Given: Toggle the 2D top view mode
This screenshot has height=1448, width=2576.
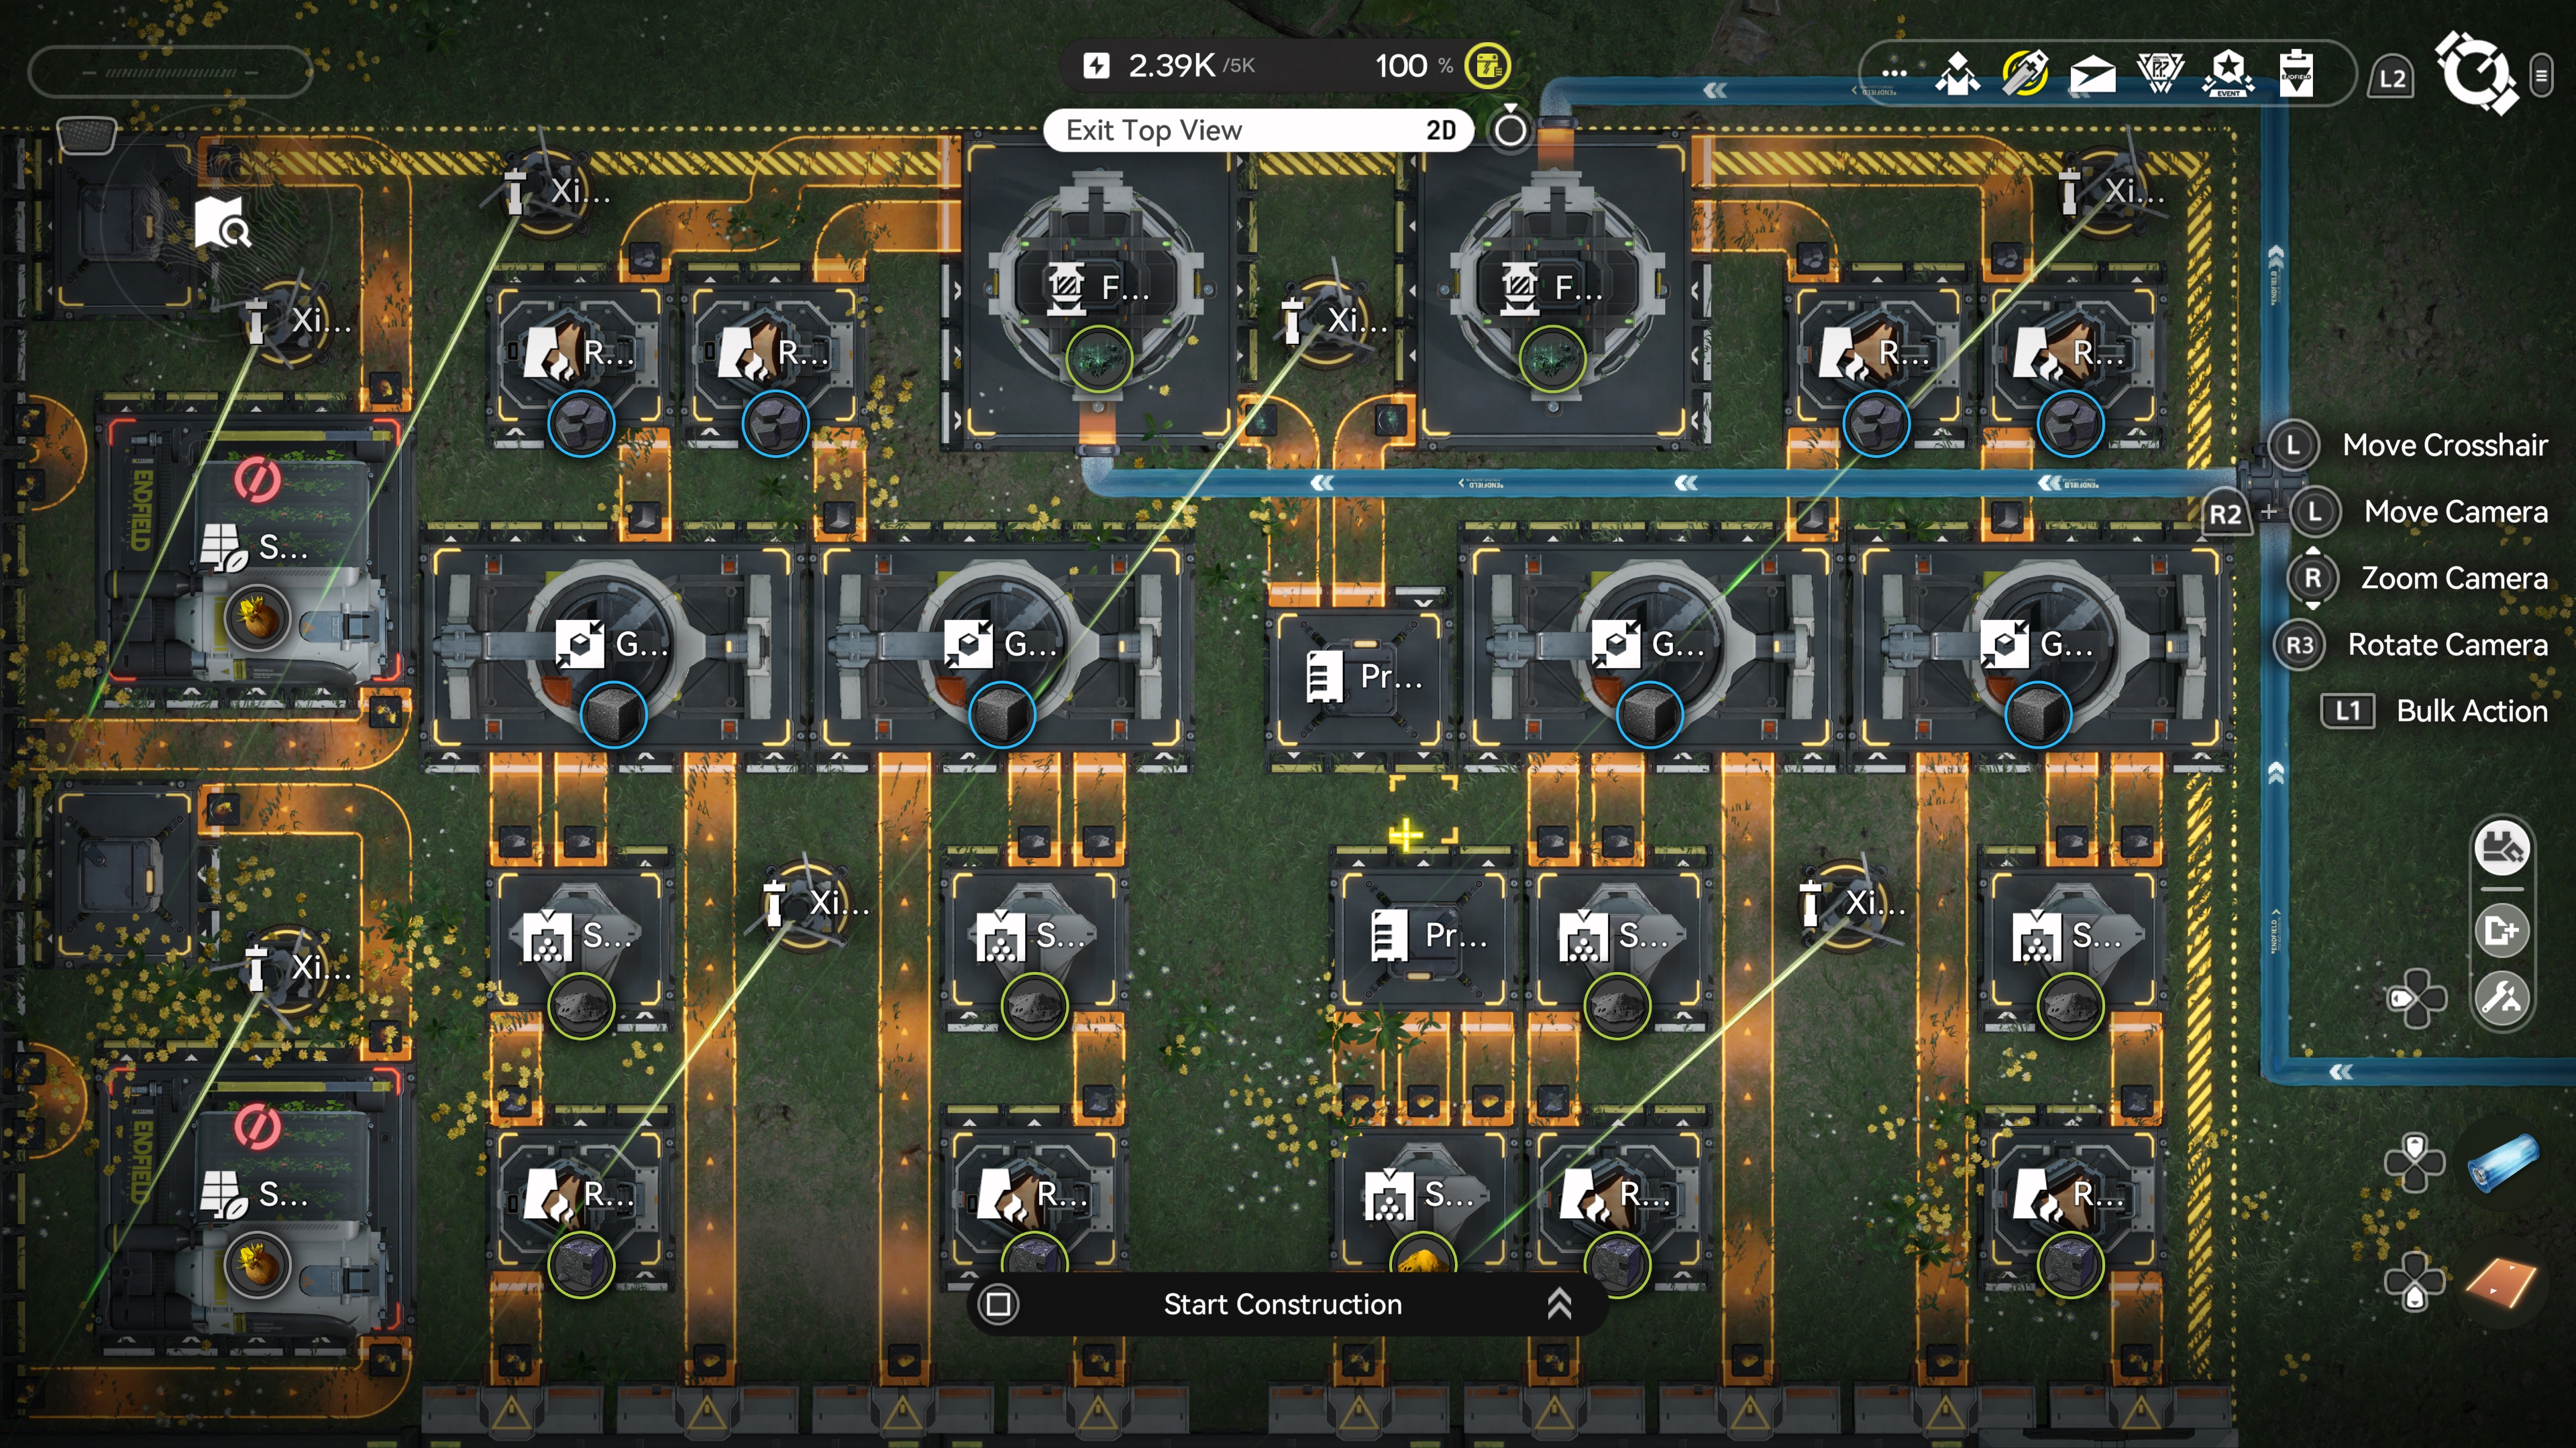Looking at the screenshot, I should [x=1440, y=131].
